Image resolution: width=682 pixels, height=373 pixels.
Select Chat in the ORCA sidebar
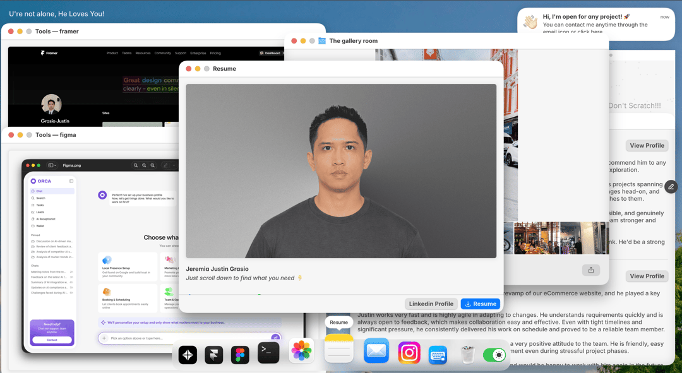[52, 191]
